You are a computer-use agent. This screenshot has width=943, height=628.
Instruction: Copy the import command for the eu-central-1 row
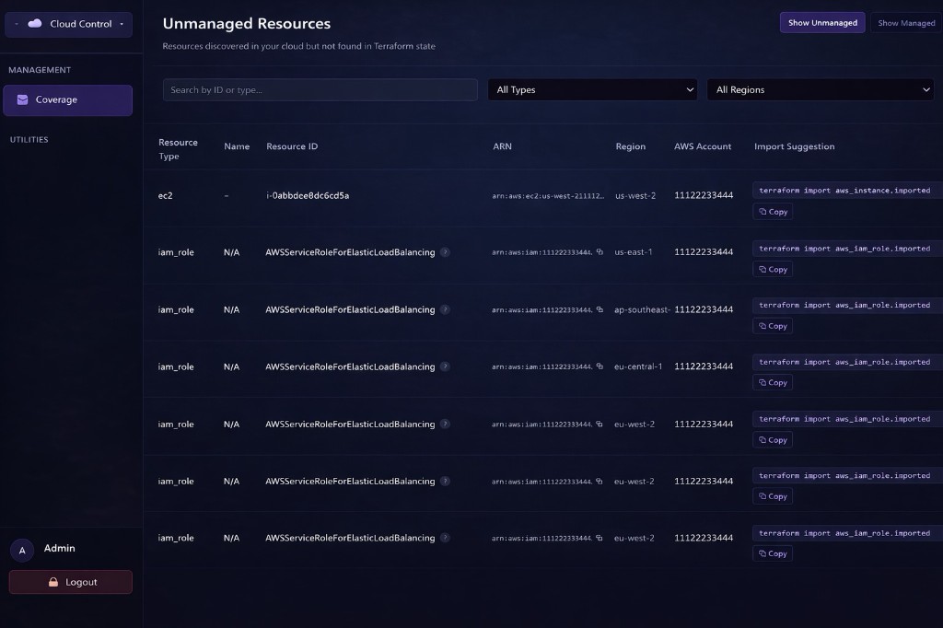[x=773, y=382]
